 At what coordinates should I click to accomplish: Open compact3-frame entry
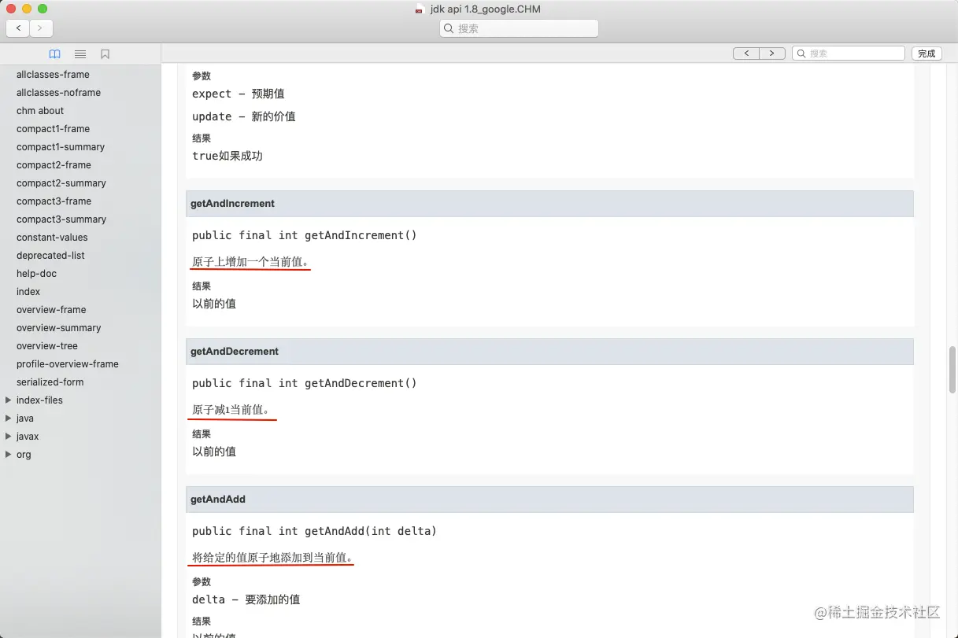[x=54, y=201]
